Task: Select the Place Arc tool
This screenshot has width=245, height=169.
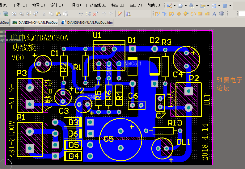Action: coord(193,14)
